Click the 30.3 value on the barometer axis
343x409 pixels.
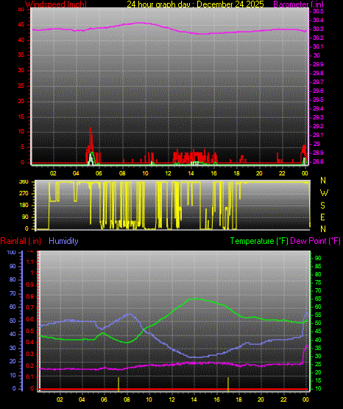[318, 29]
